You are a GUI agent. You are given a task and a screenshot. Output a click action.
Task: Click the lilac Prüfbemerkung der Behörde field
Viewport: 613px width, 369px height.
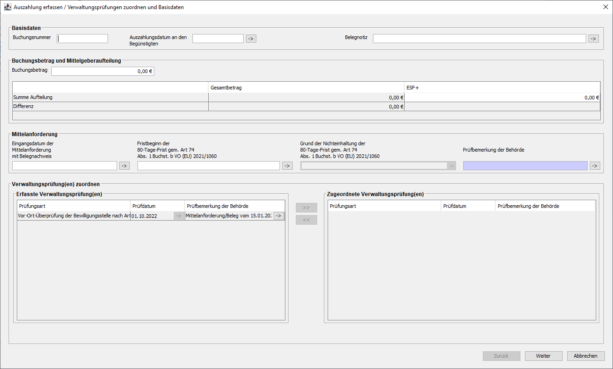coord(525,166)
